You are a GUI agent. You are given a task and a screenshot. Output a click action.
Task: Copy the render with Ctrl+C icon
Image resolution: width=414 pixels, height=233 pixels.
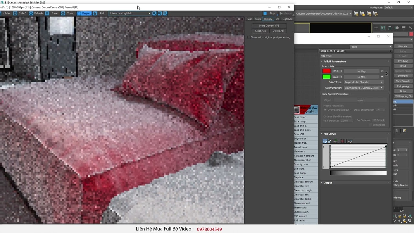tap(15, 13)
